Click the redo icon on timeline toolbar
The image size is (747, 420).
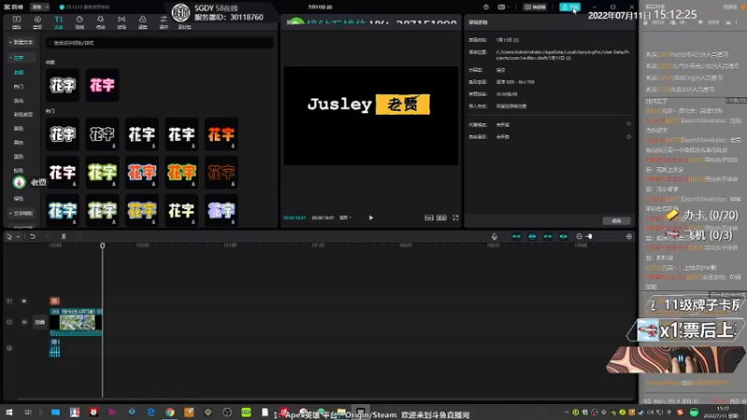tap(48, 237)
